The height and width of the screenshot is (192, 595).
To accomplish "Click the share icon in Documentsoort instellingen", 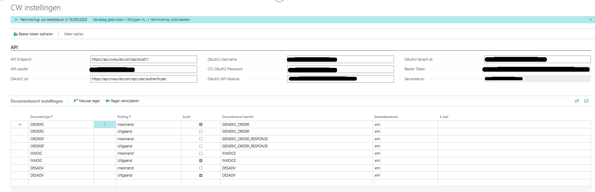I will (x=577, y=101).
